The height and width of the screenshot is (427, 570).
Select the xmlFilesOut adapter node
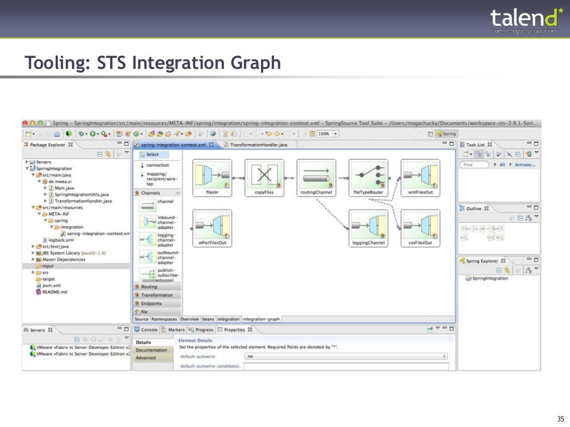point(421,178)
